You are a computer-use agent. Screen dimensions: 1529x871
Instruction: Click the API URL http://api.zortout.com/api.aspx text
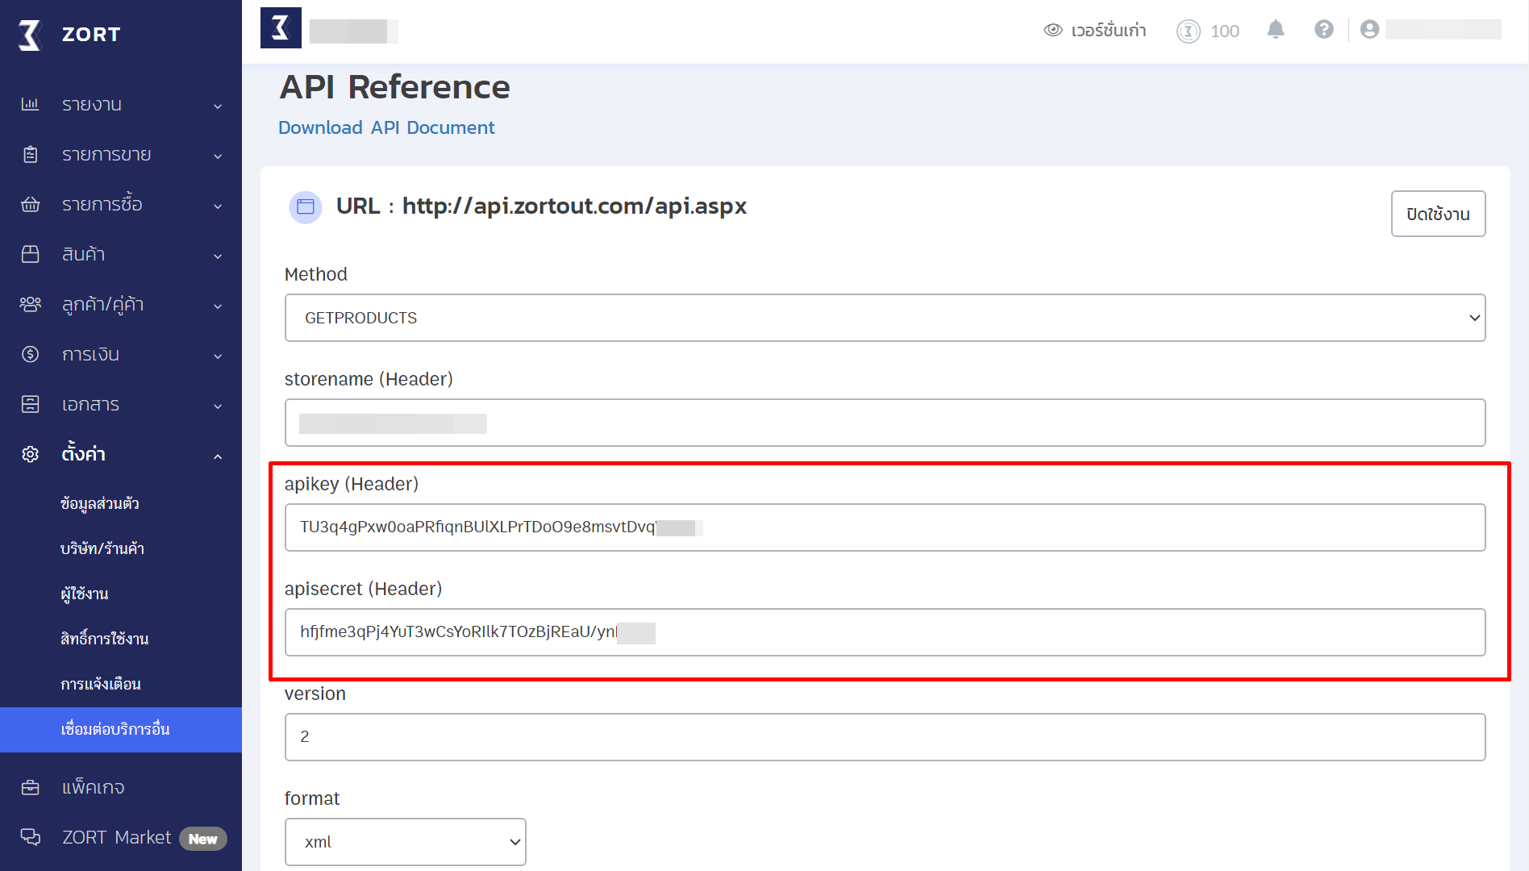(x=574, y=206)
